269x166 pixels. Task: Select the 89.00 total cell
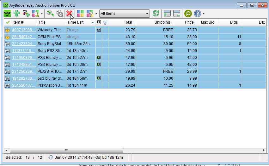(122, 44)
